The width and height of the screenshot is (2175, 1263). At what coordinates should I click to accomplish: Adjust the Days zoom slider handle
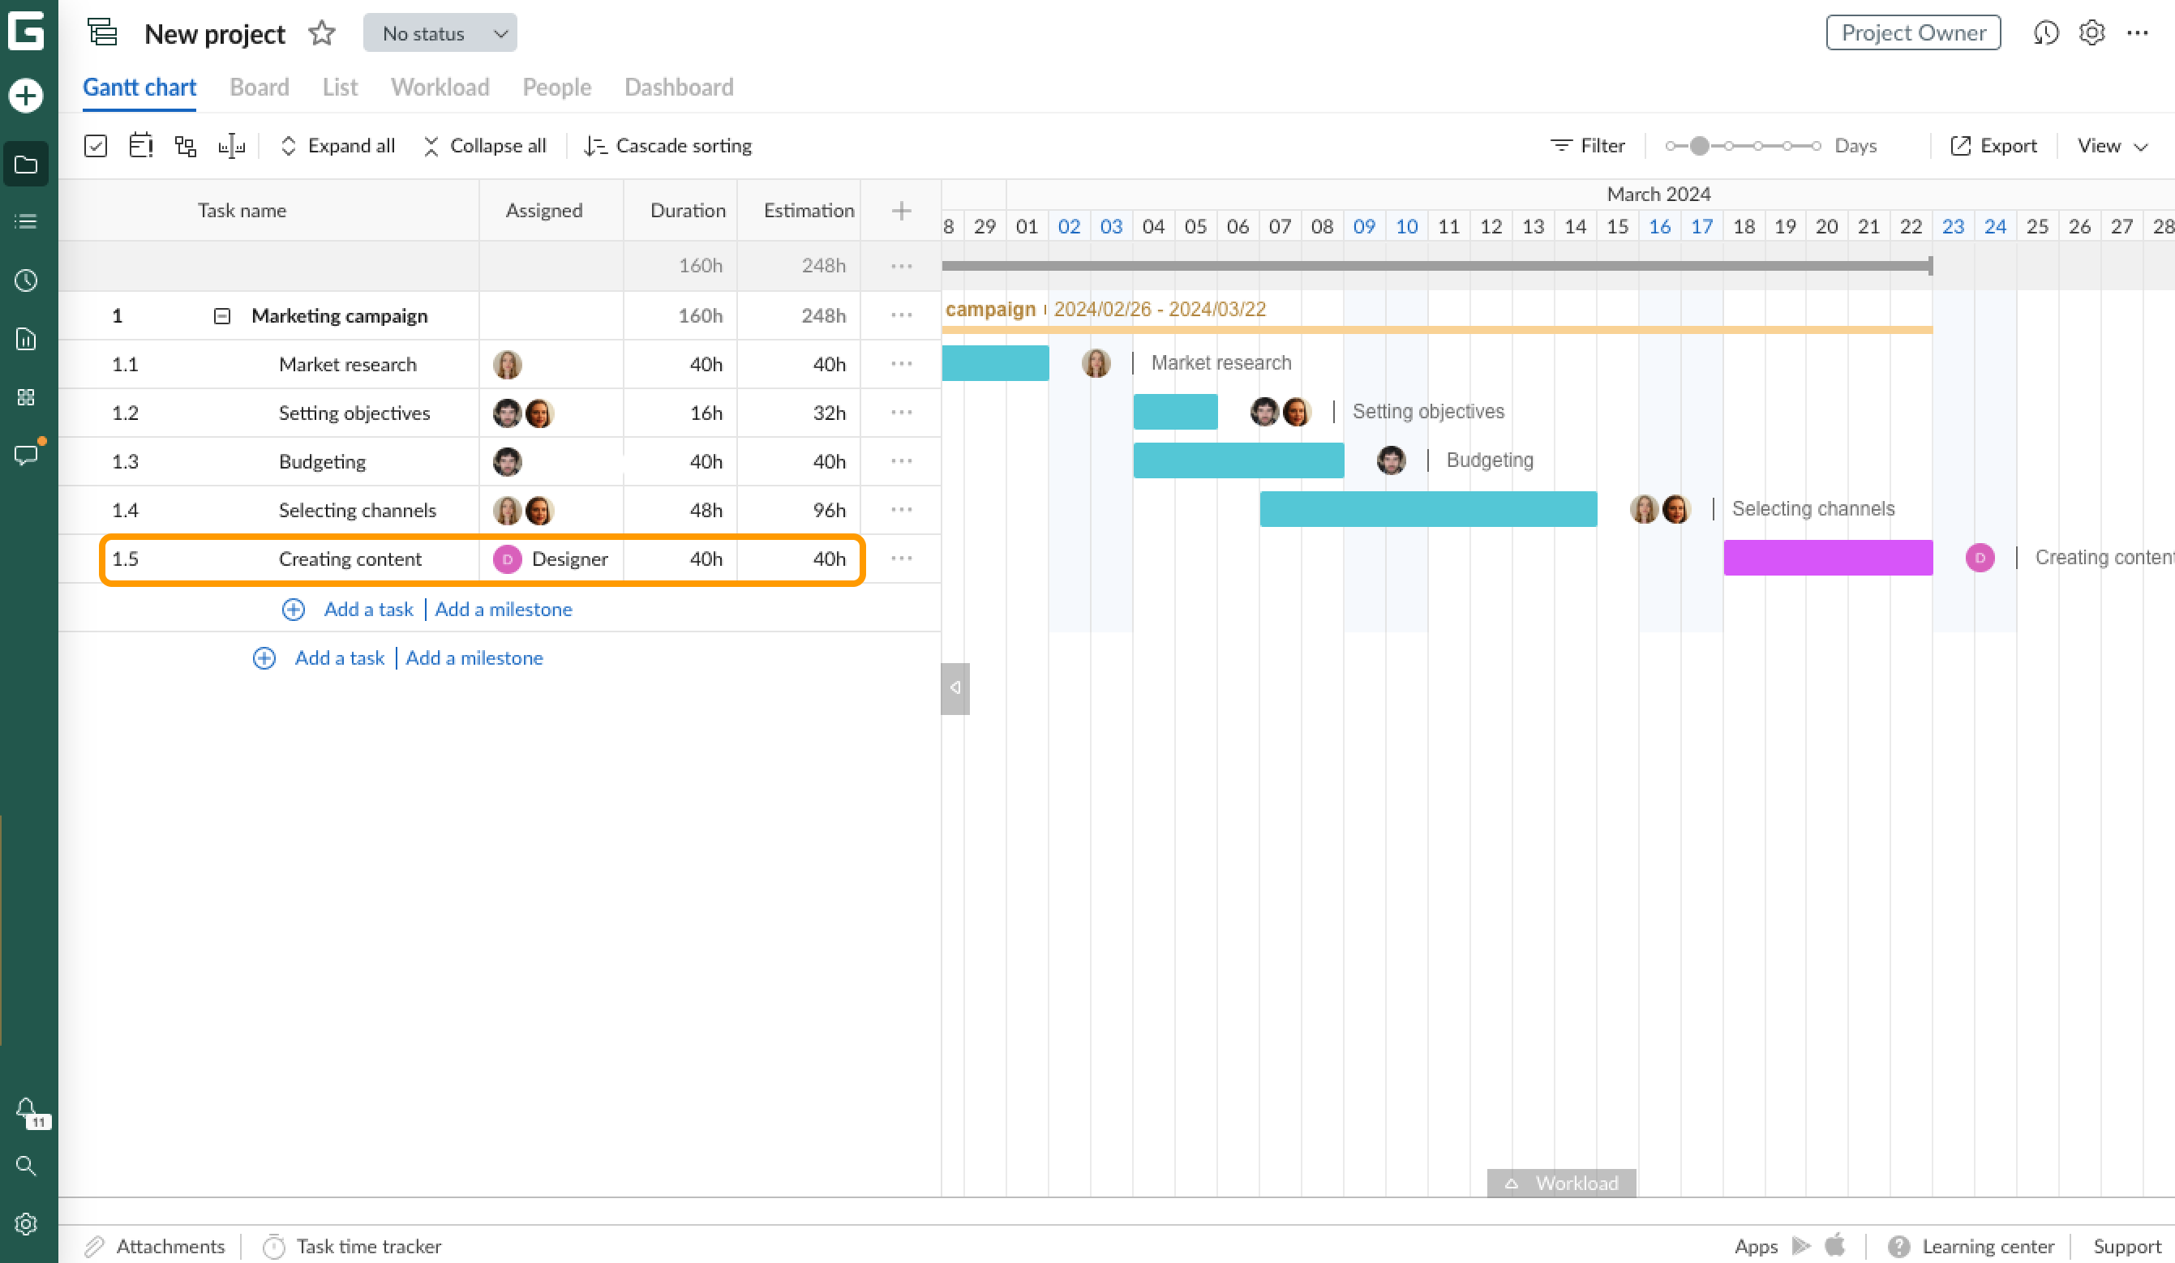click(1699, 146)
